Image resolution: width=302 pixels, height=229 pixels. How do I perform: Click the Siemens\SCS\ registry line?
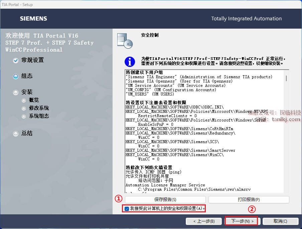[x=172, y=142]
